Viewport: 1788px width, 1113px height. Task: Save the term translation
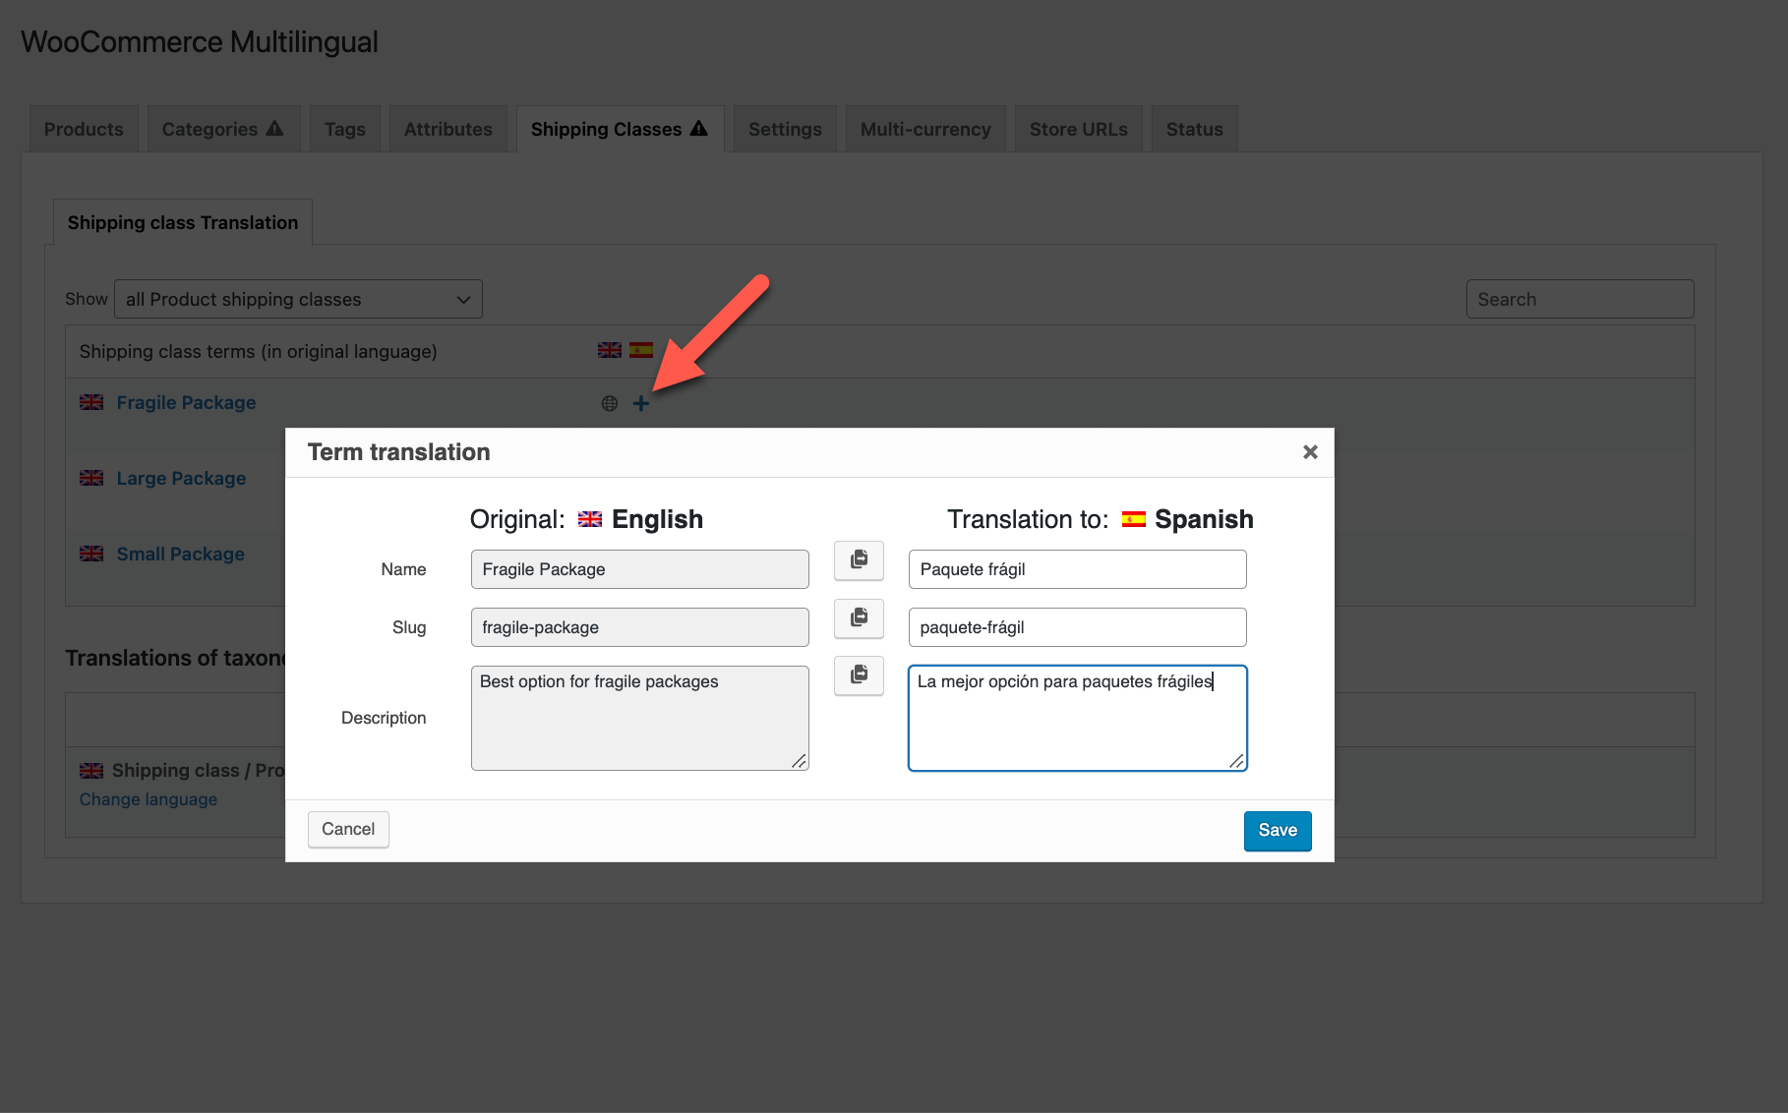coord(1278,831)
